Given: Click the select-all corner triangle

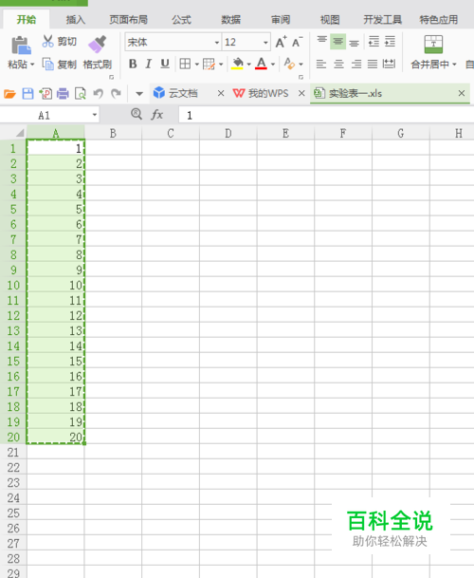Looking at the screenshot, I should (20, 133).
